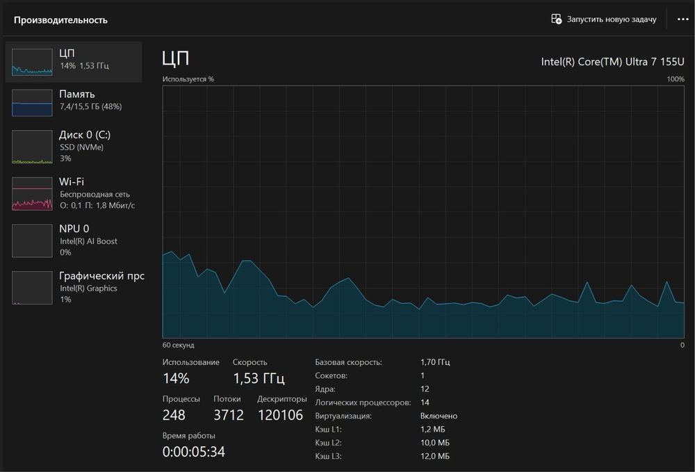Click the 'Кэш L2:' label
This screenshot has height=472, width=695.
pyautogui.click(x=328, y=443)
